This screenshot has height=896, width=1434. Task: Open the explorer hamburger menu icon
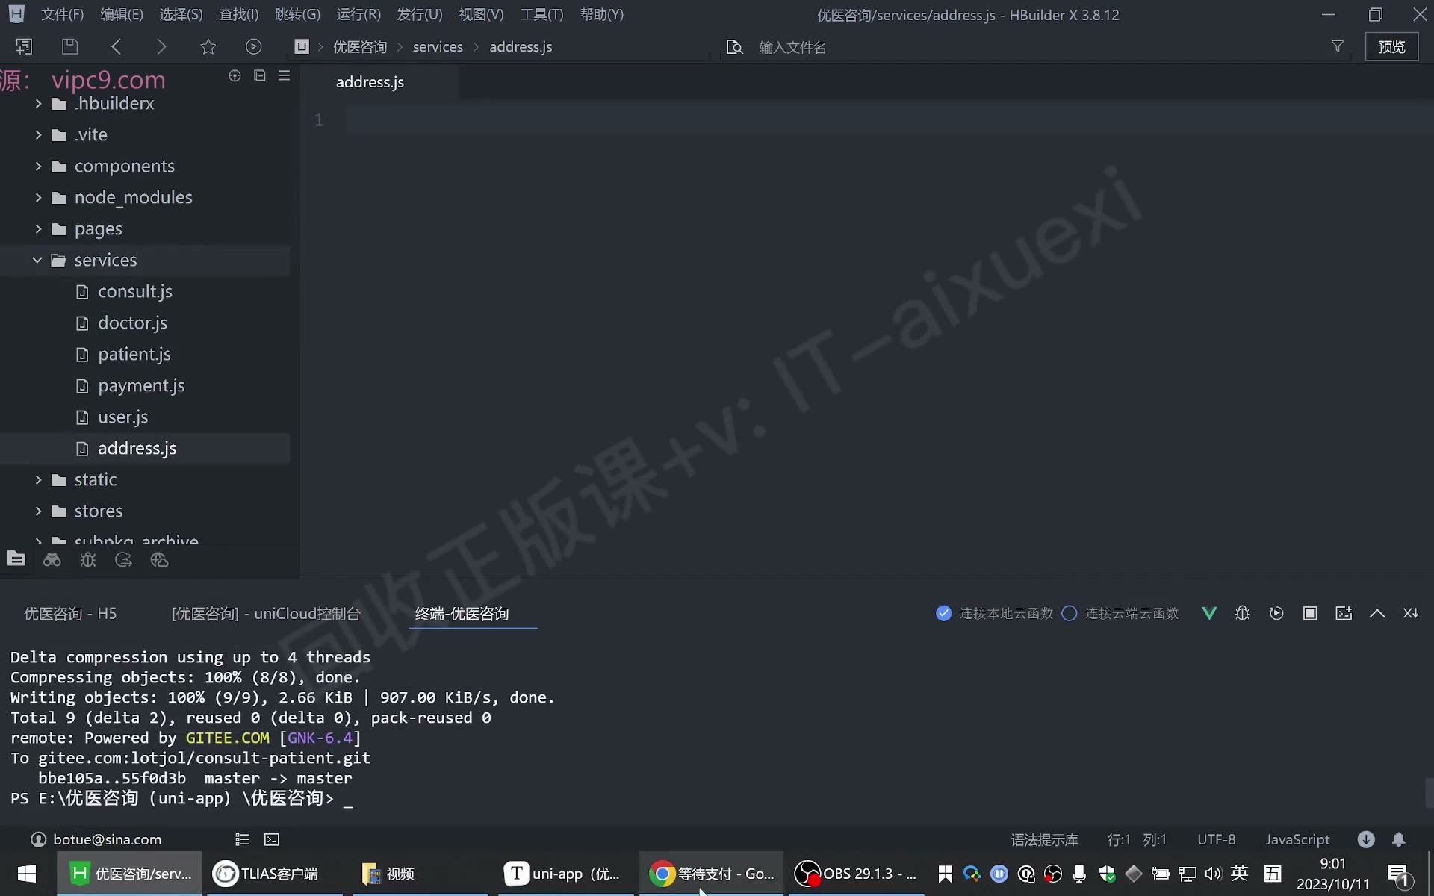pyautogui.click(x=284, y=75)
